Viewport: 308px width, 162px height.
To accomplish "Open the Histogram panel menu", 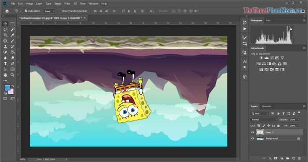I will [304, 20].
